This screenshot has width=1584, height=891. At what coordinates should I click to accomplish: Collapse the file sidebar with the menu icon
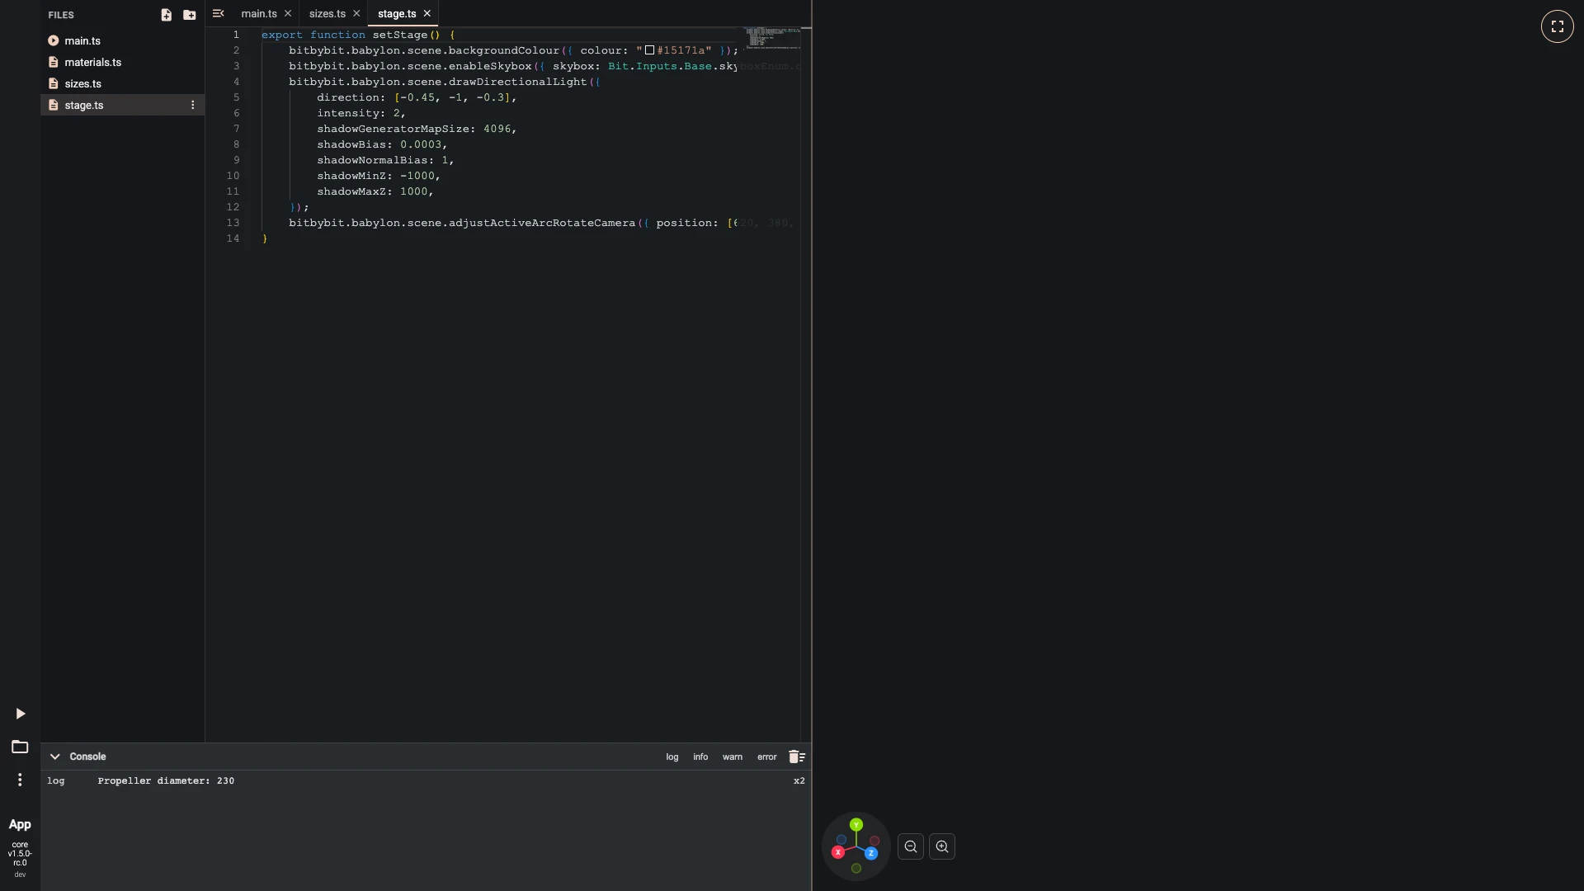tap(218, 13)
